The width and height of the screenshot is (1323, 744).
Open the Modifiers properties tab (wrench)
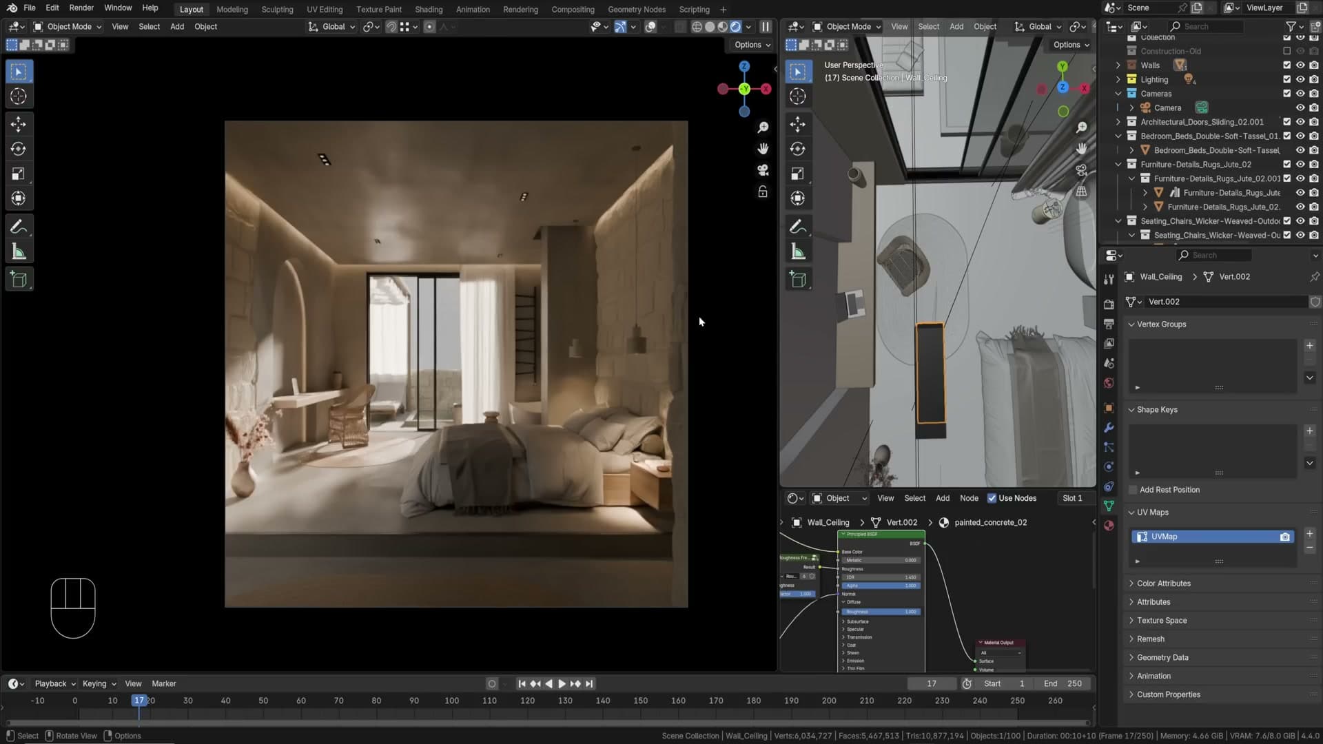pos(1109,427)
